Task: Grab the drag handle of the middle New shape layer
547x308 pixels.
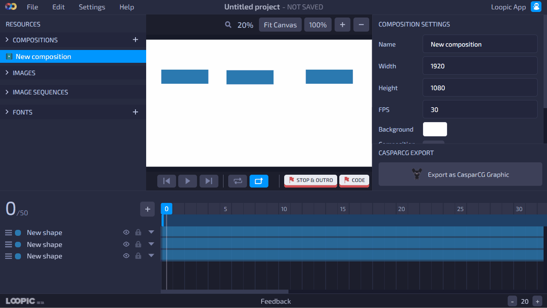Action: click(x=9, y=244)
